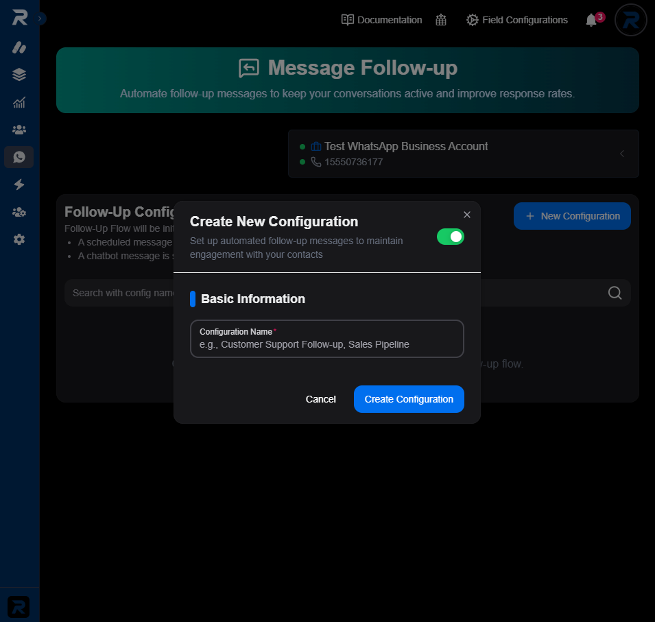Click Cancel in the dialog
This screenshot has height=622, width=655.
(321, 399)
